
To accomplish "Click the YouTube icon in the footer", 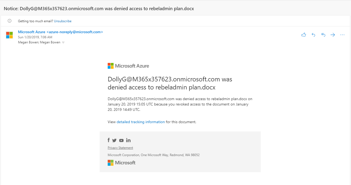I will (x=121, y=140).
